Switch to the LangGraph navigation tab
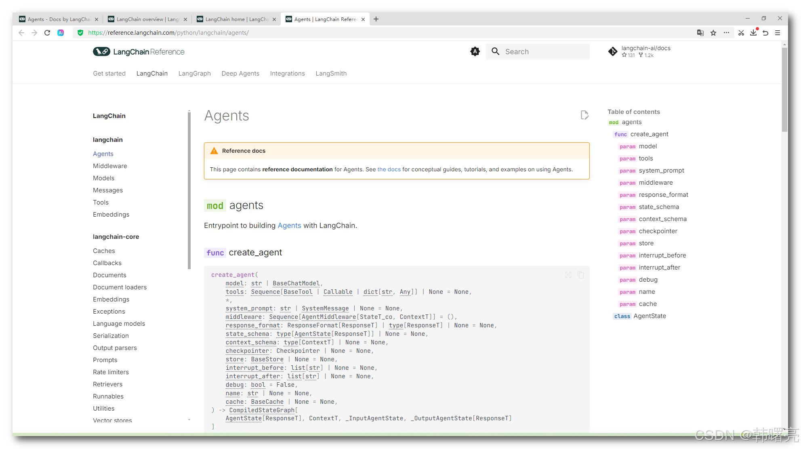The width and height of the screenshot is (801, 449). [194, 74]
